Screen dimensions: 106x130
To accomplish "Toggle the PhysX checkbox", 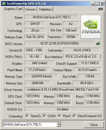I will coord(59,116).
